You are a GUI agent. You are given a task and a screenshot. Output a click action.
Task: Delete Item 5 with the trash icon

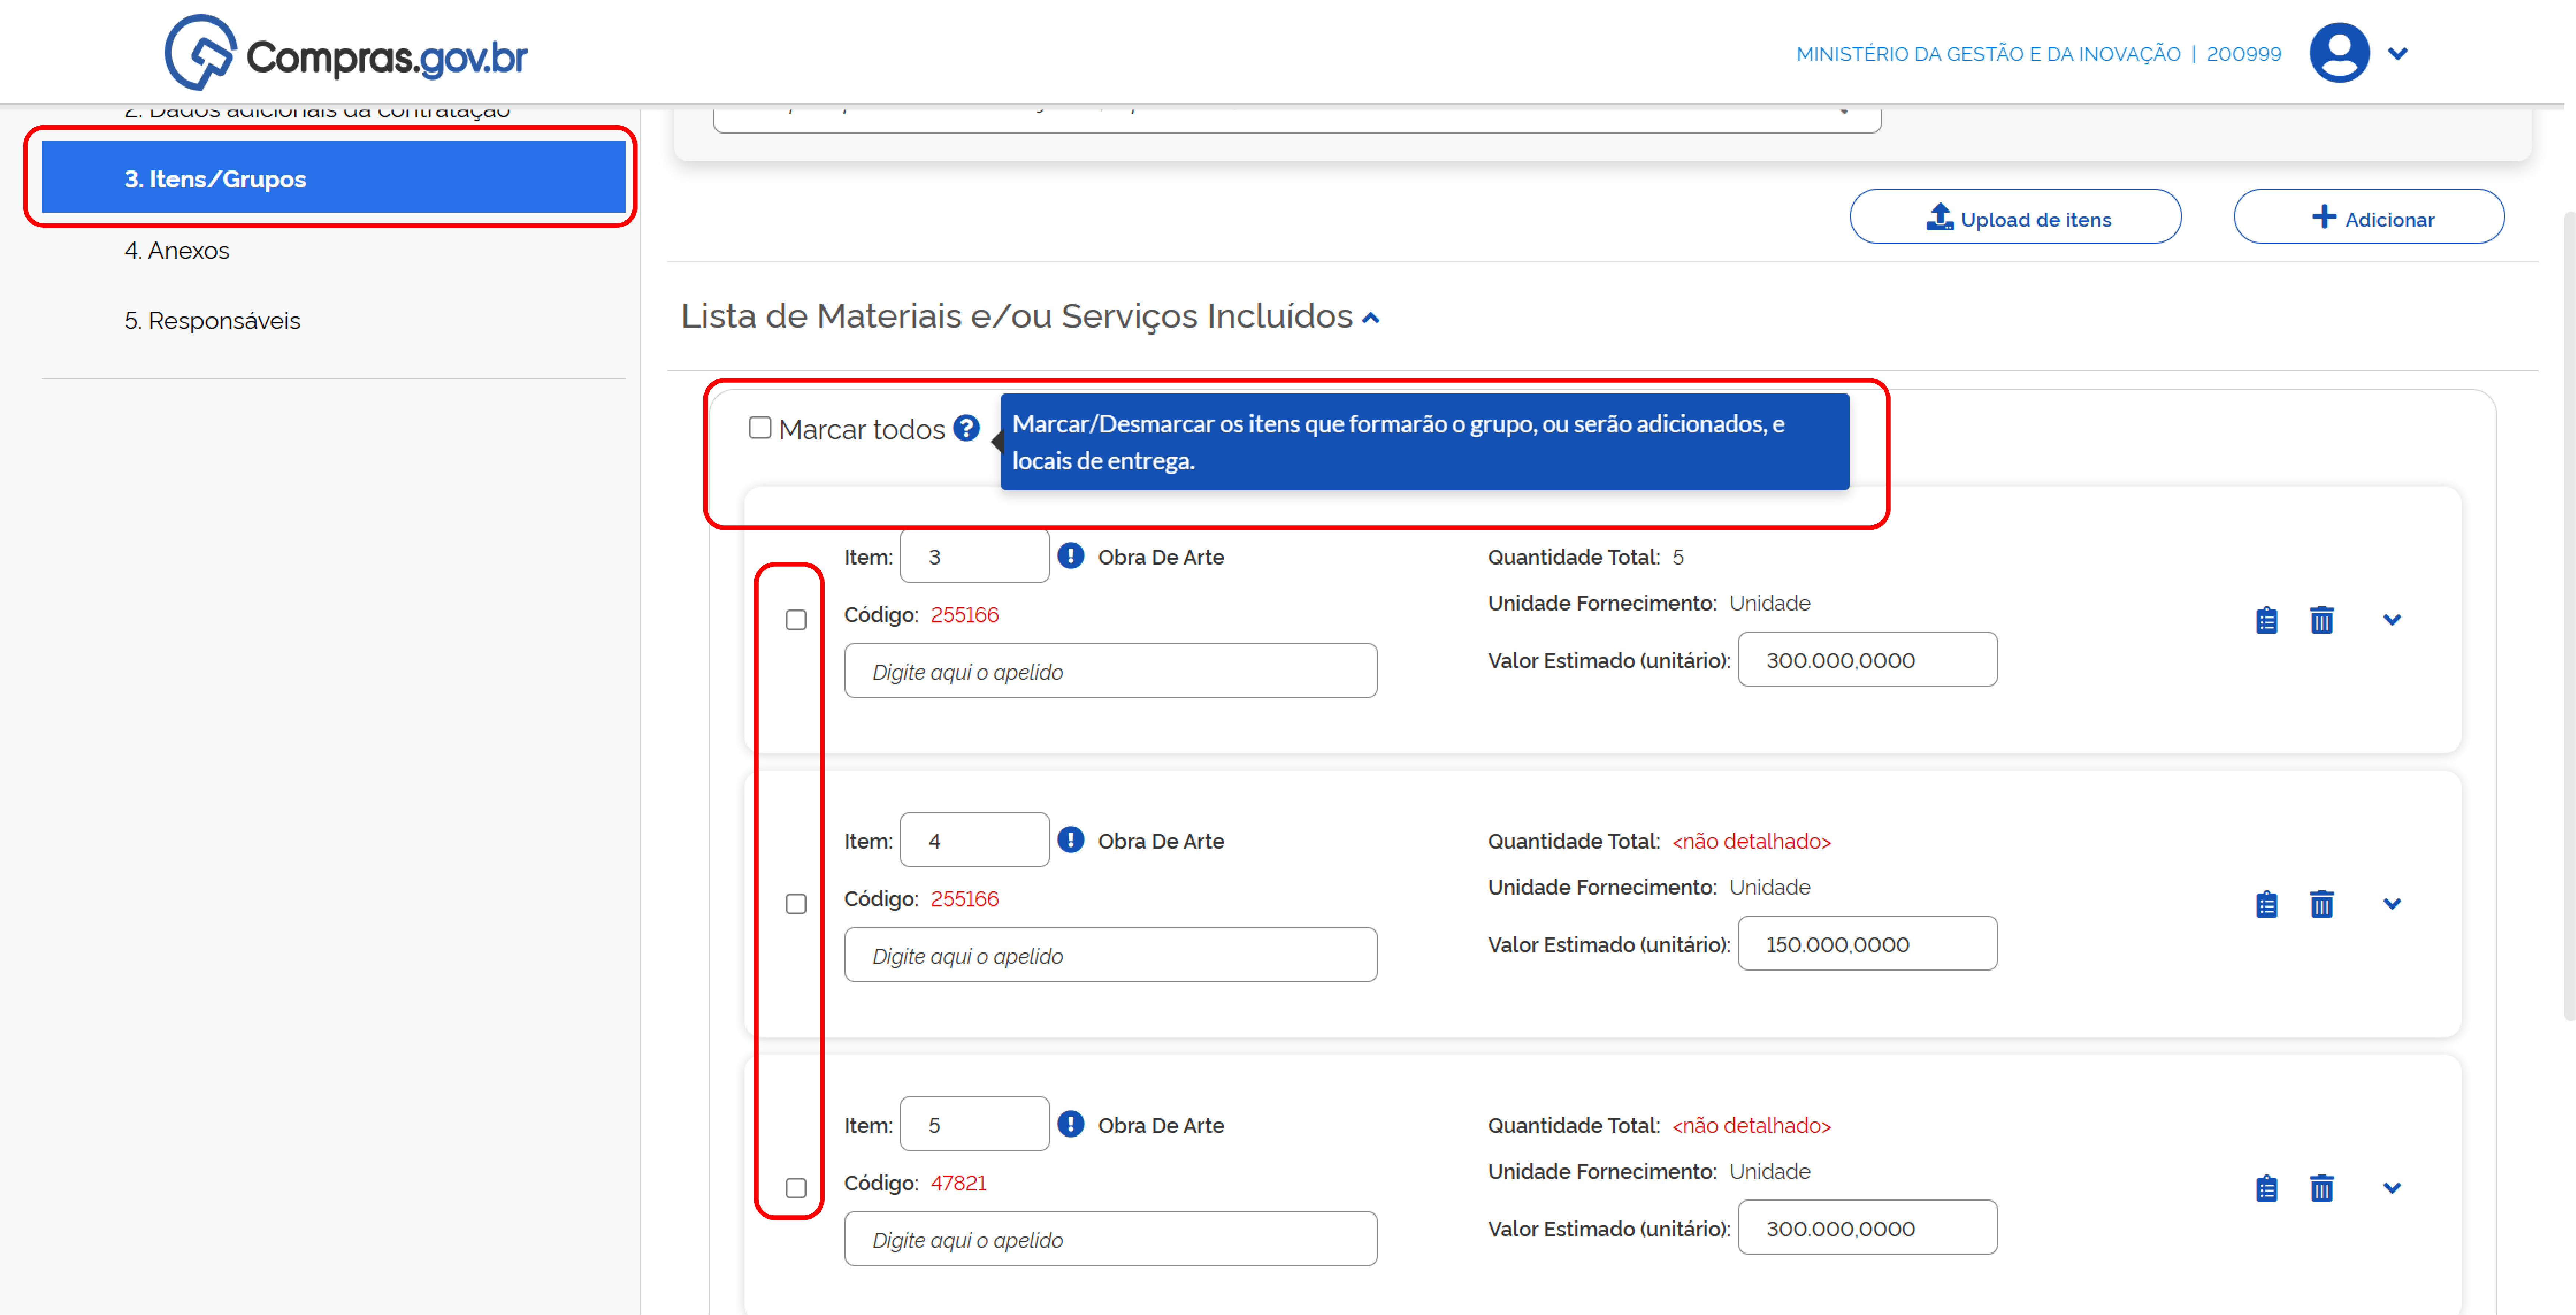click(x=2322, y=1188)
